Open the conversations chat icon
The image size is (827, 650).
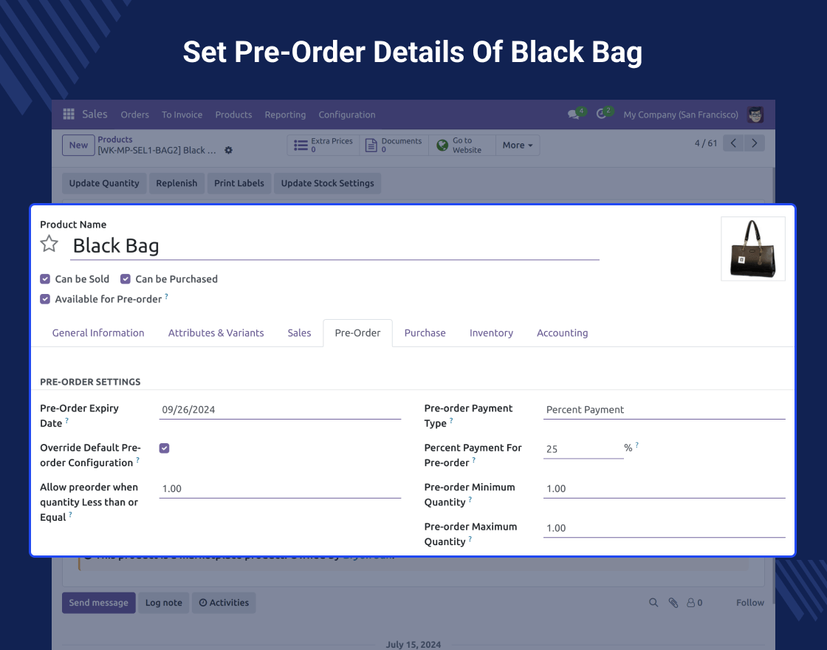[x=573, y=114]
